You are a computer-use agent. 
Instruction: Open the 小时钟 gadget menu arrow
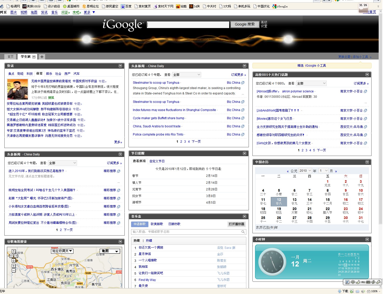[367, 239]
